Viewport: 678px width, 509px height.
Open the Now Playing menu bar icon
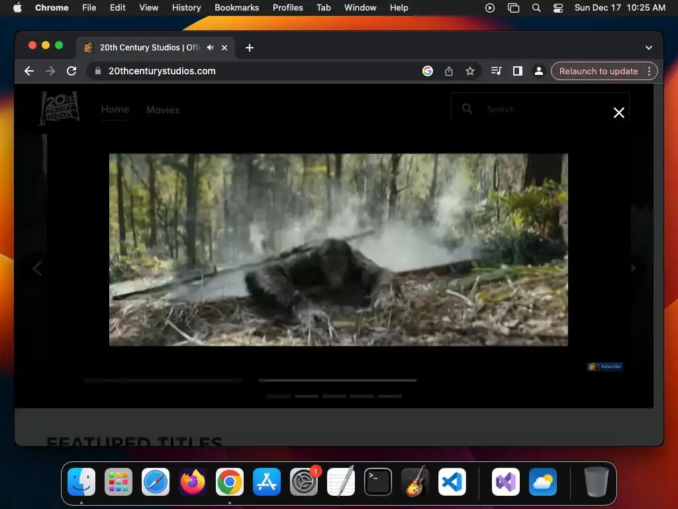490,8
